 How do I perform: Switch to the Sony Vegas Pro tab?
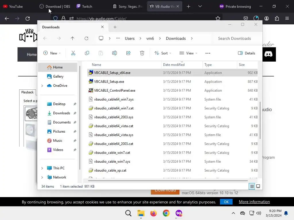tap(128, 7)
